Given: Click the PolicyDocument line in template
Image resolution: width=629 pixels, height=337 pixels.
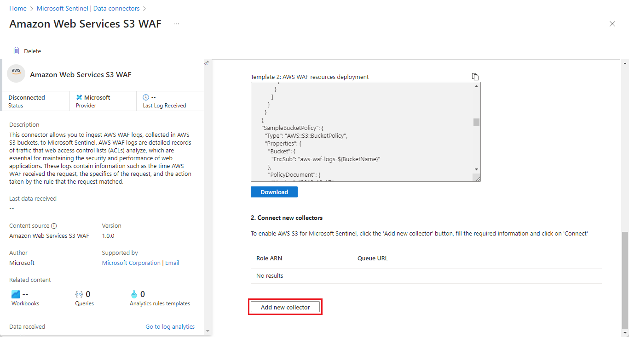Looking at the screenshot, I should (294, 175).
